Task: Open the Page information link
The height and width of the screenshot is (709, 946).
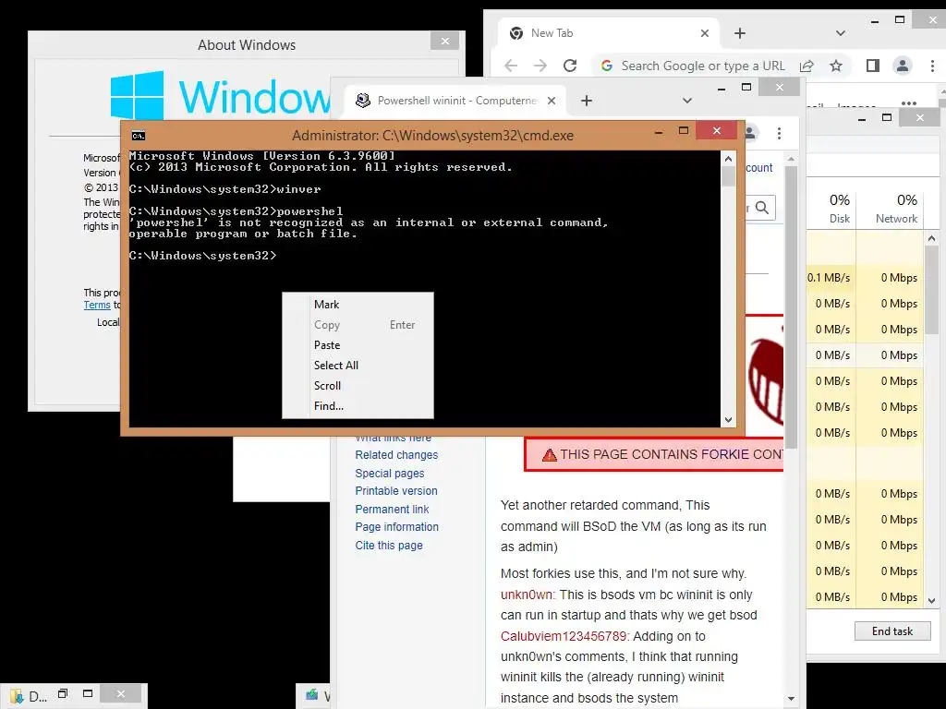Action: coord(397,527)
